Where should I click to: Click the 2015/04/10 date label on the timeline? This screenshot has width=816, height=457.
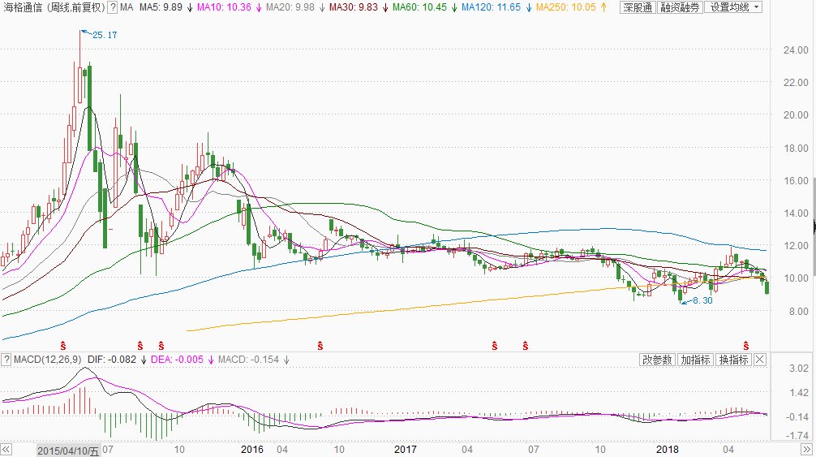click(67, 451)
